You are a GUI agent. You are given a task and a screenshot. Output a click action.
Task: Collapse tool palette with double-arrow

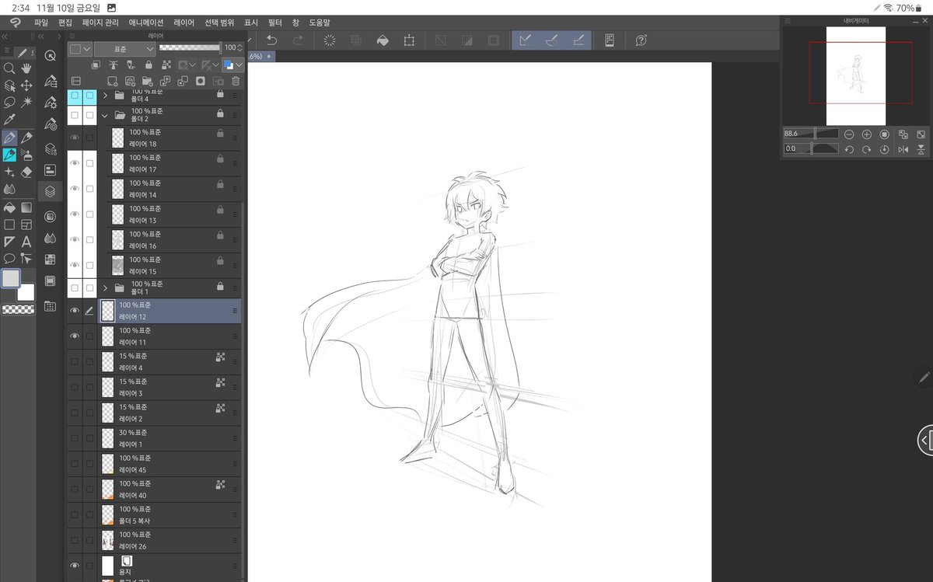(x=5, y=36)
